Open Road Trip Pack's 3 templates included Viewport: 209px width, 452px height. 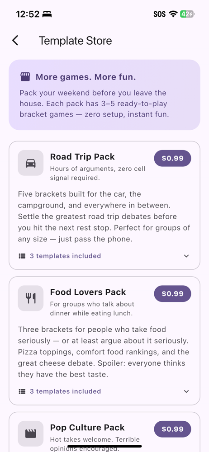[x=65, y=256]
